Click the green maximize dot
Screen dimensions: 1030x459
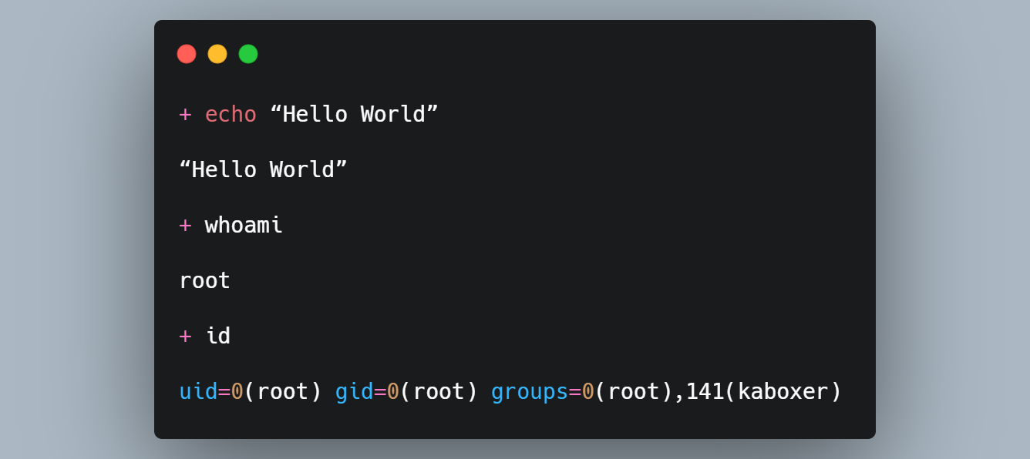pyautogui.click(x=248, y=54)
